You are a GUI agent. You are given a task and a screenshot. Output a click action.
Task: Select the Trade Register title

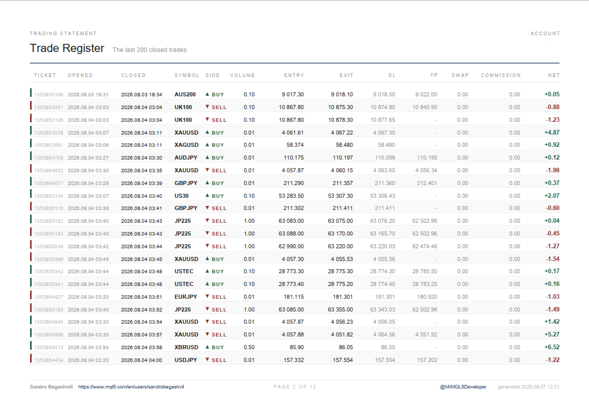click(67, 48)
